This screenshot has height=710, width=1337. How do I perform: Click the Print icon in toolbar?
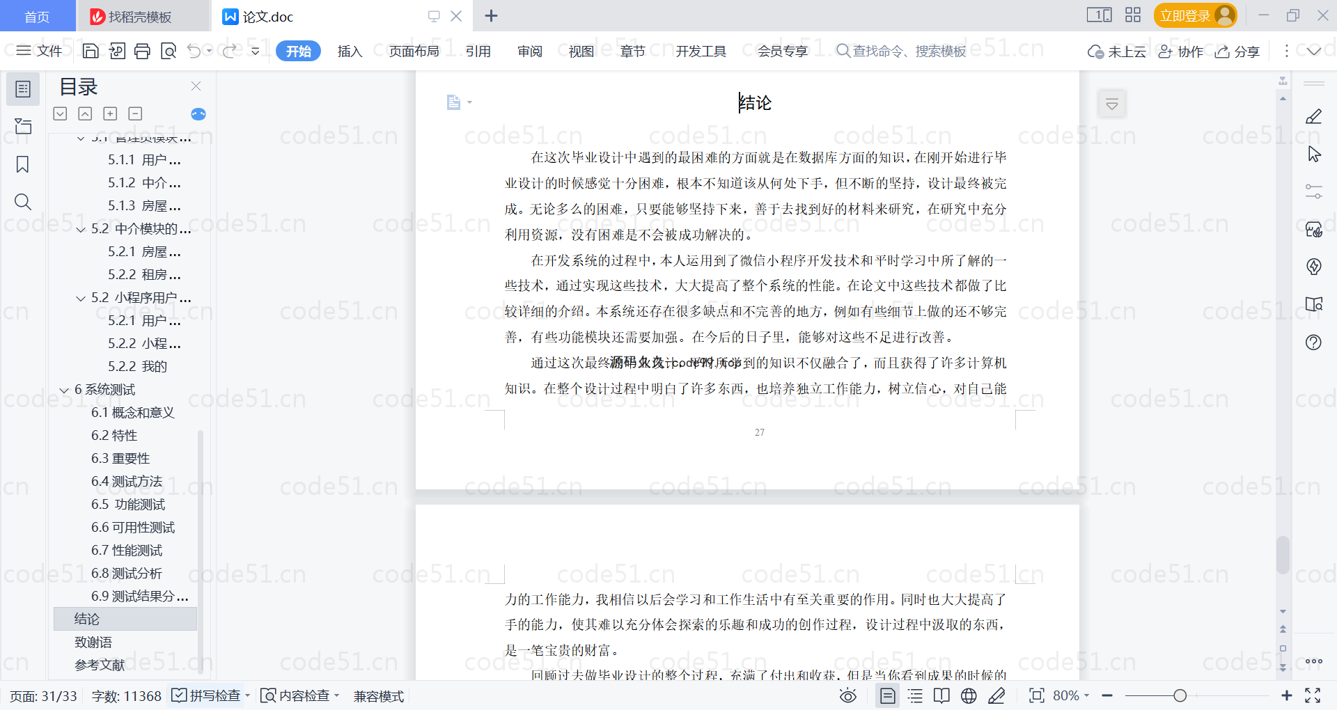[142, 51]
